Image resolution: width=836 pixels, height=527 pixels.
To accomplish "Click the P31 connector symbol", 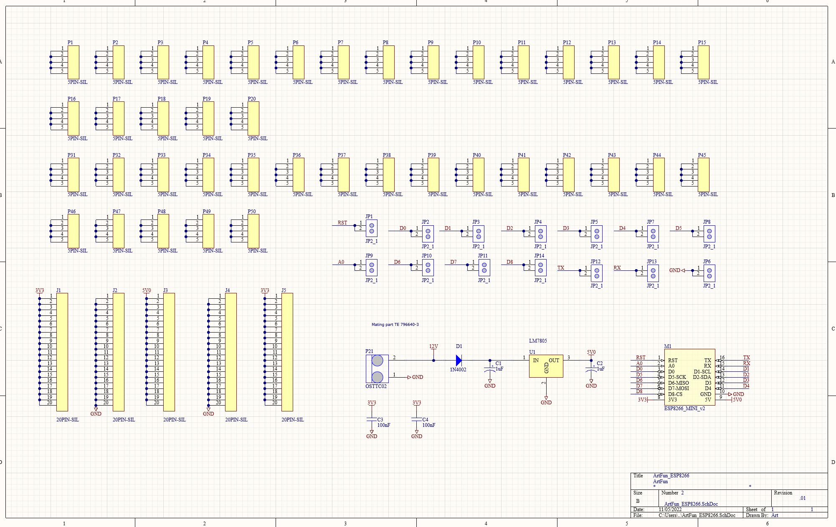I will click(73, 175).
